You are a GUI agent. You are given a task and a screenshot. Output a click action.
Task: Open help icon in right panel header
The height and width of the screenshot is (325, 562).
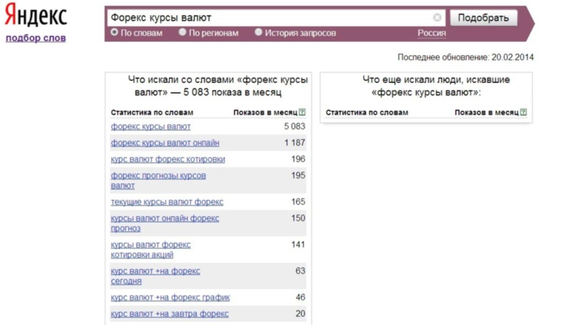tap(523, 112)
